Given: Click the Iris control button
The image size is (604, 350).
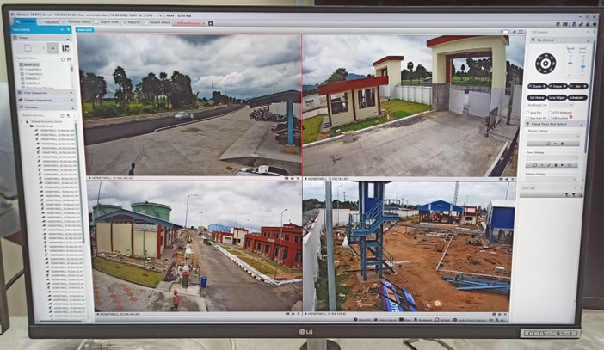Looking at the screenshot, I should pyautogui.click(x=578, y=86).
